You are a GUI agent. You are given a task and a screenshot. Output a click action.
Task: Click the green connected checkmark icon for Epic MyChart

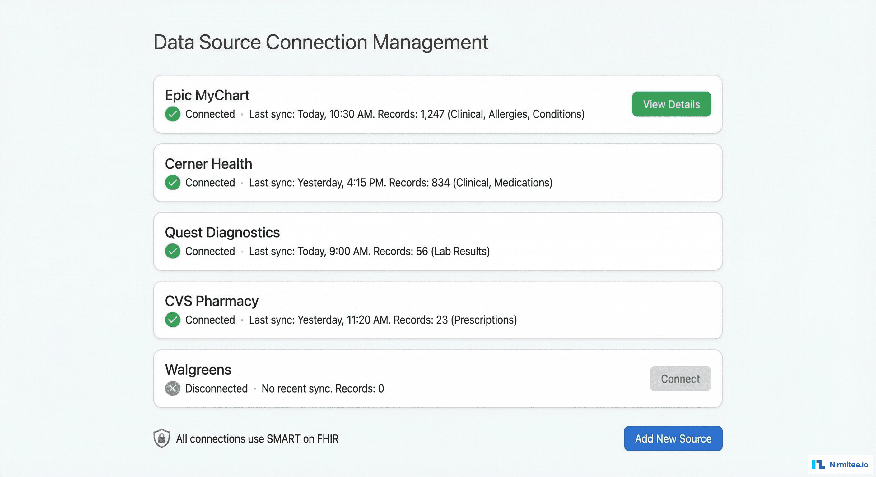point(172,114)
